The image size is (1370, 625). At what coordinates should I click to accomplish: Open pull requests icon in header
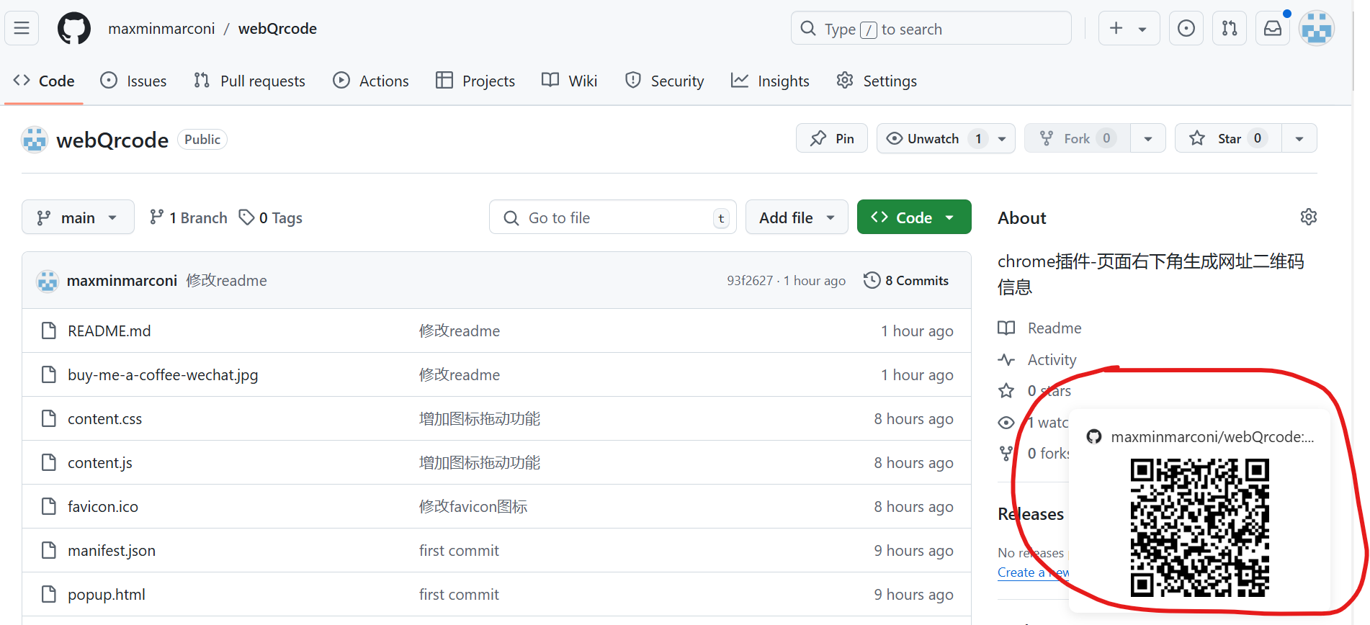(x=1230, y=28)
